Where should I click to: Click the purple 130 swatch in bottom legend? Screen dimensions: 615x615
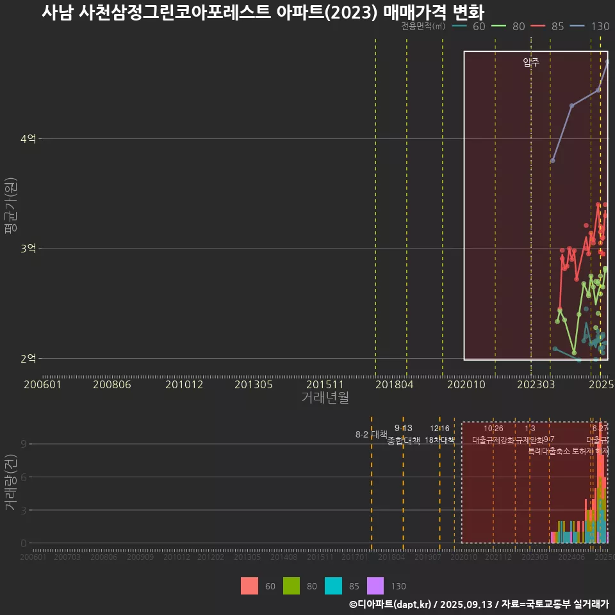click(375, 586)
